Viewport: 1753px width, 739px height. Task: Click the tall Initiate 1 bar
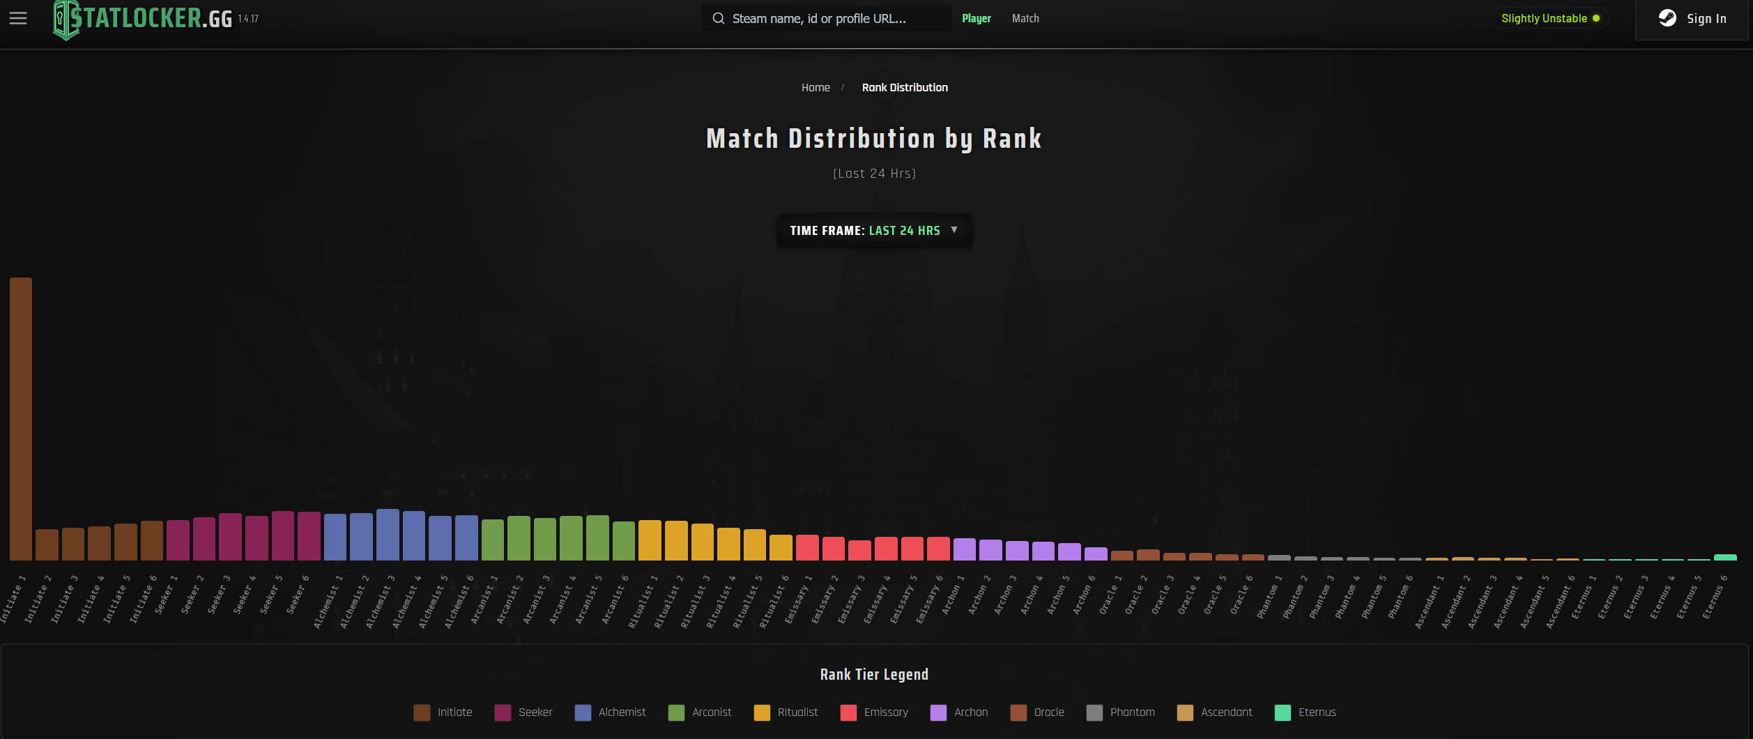point(21,419)
